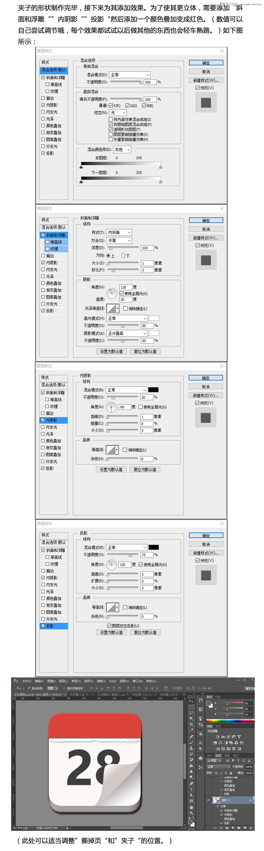Click 取消 in the bevel and emboss dialog
The width and height of the screenshot is (264, 851).
pyautogui.click(x=206, y=229)
